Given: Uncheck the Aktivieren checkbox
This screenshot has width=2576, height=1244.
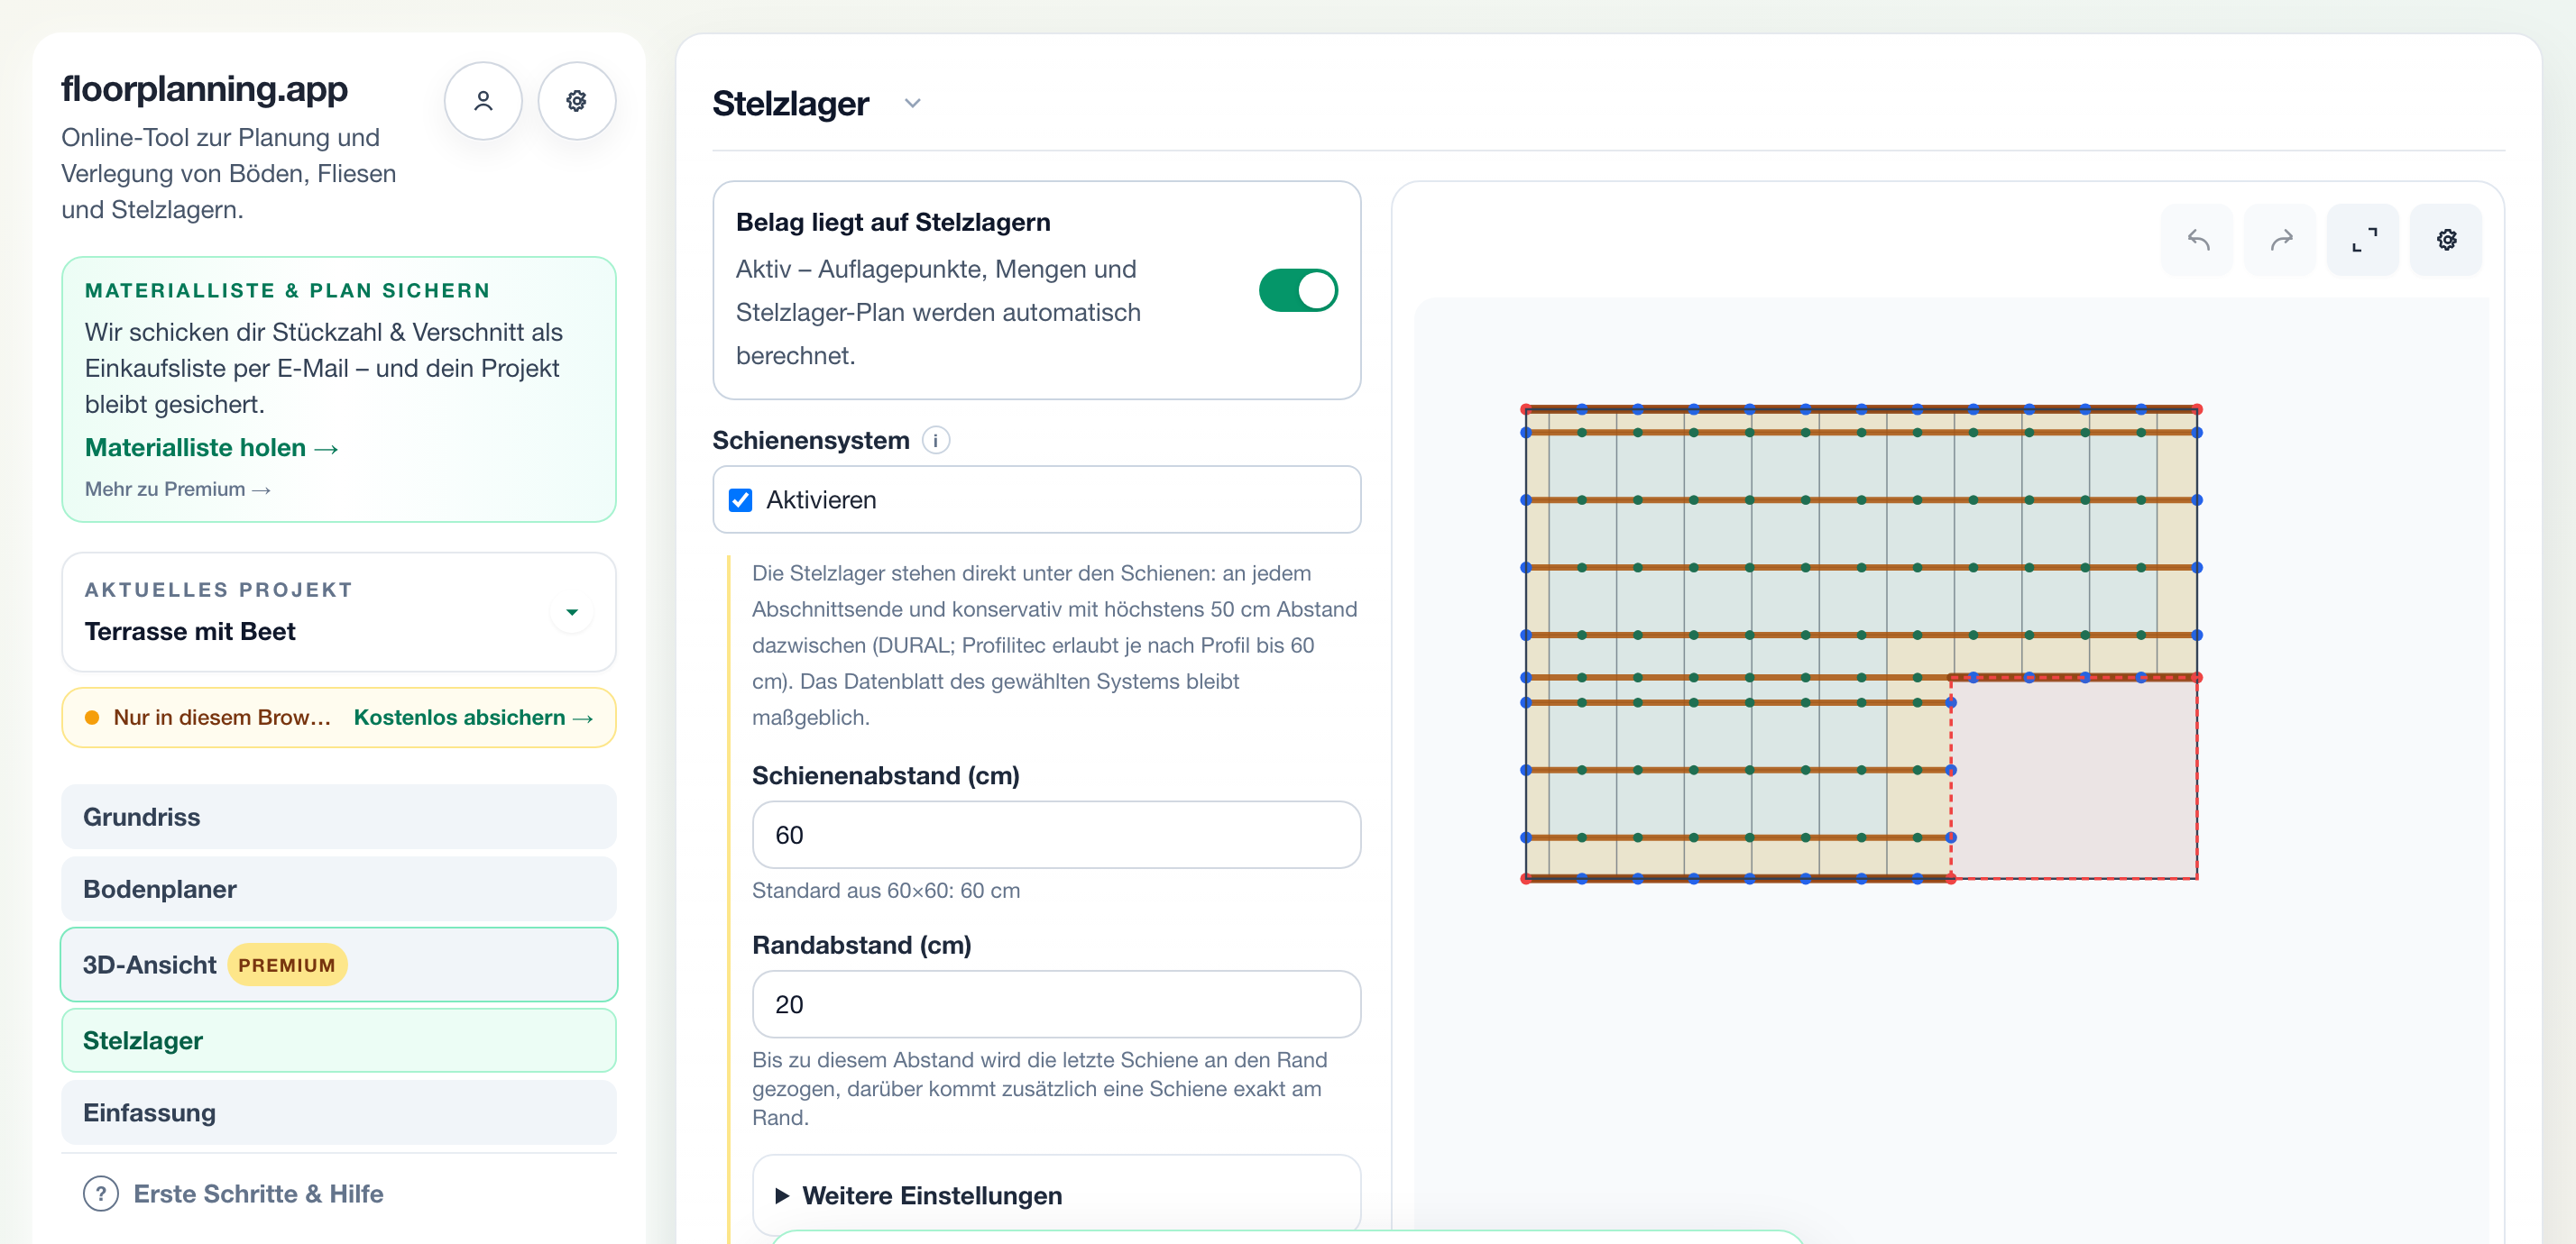Looking at the screenshot, I should click(x=741, y=499).
